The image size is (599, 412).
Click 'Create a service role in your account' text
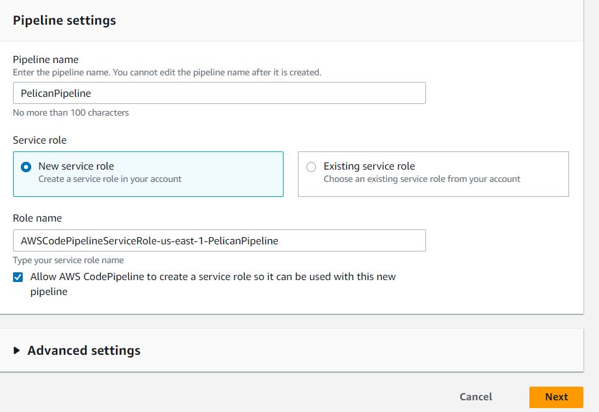tap(110, 179)
